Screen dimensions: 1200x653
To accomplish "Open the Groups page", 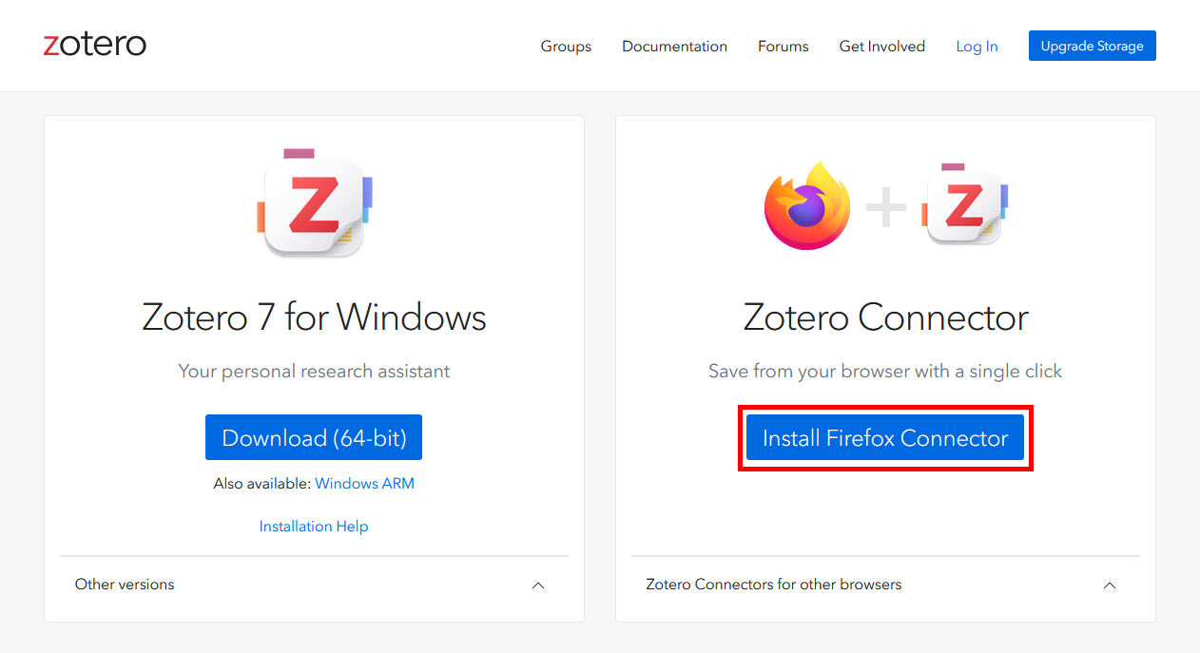I will [566, 47].
